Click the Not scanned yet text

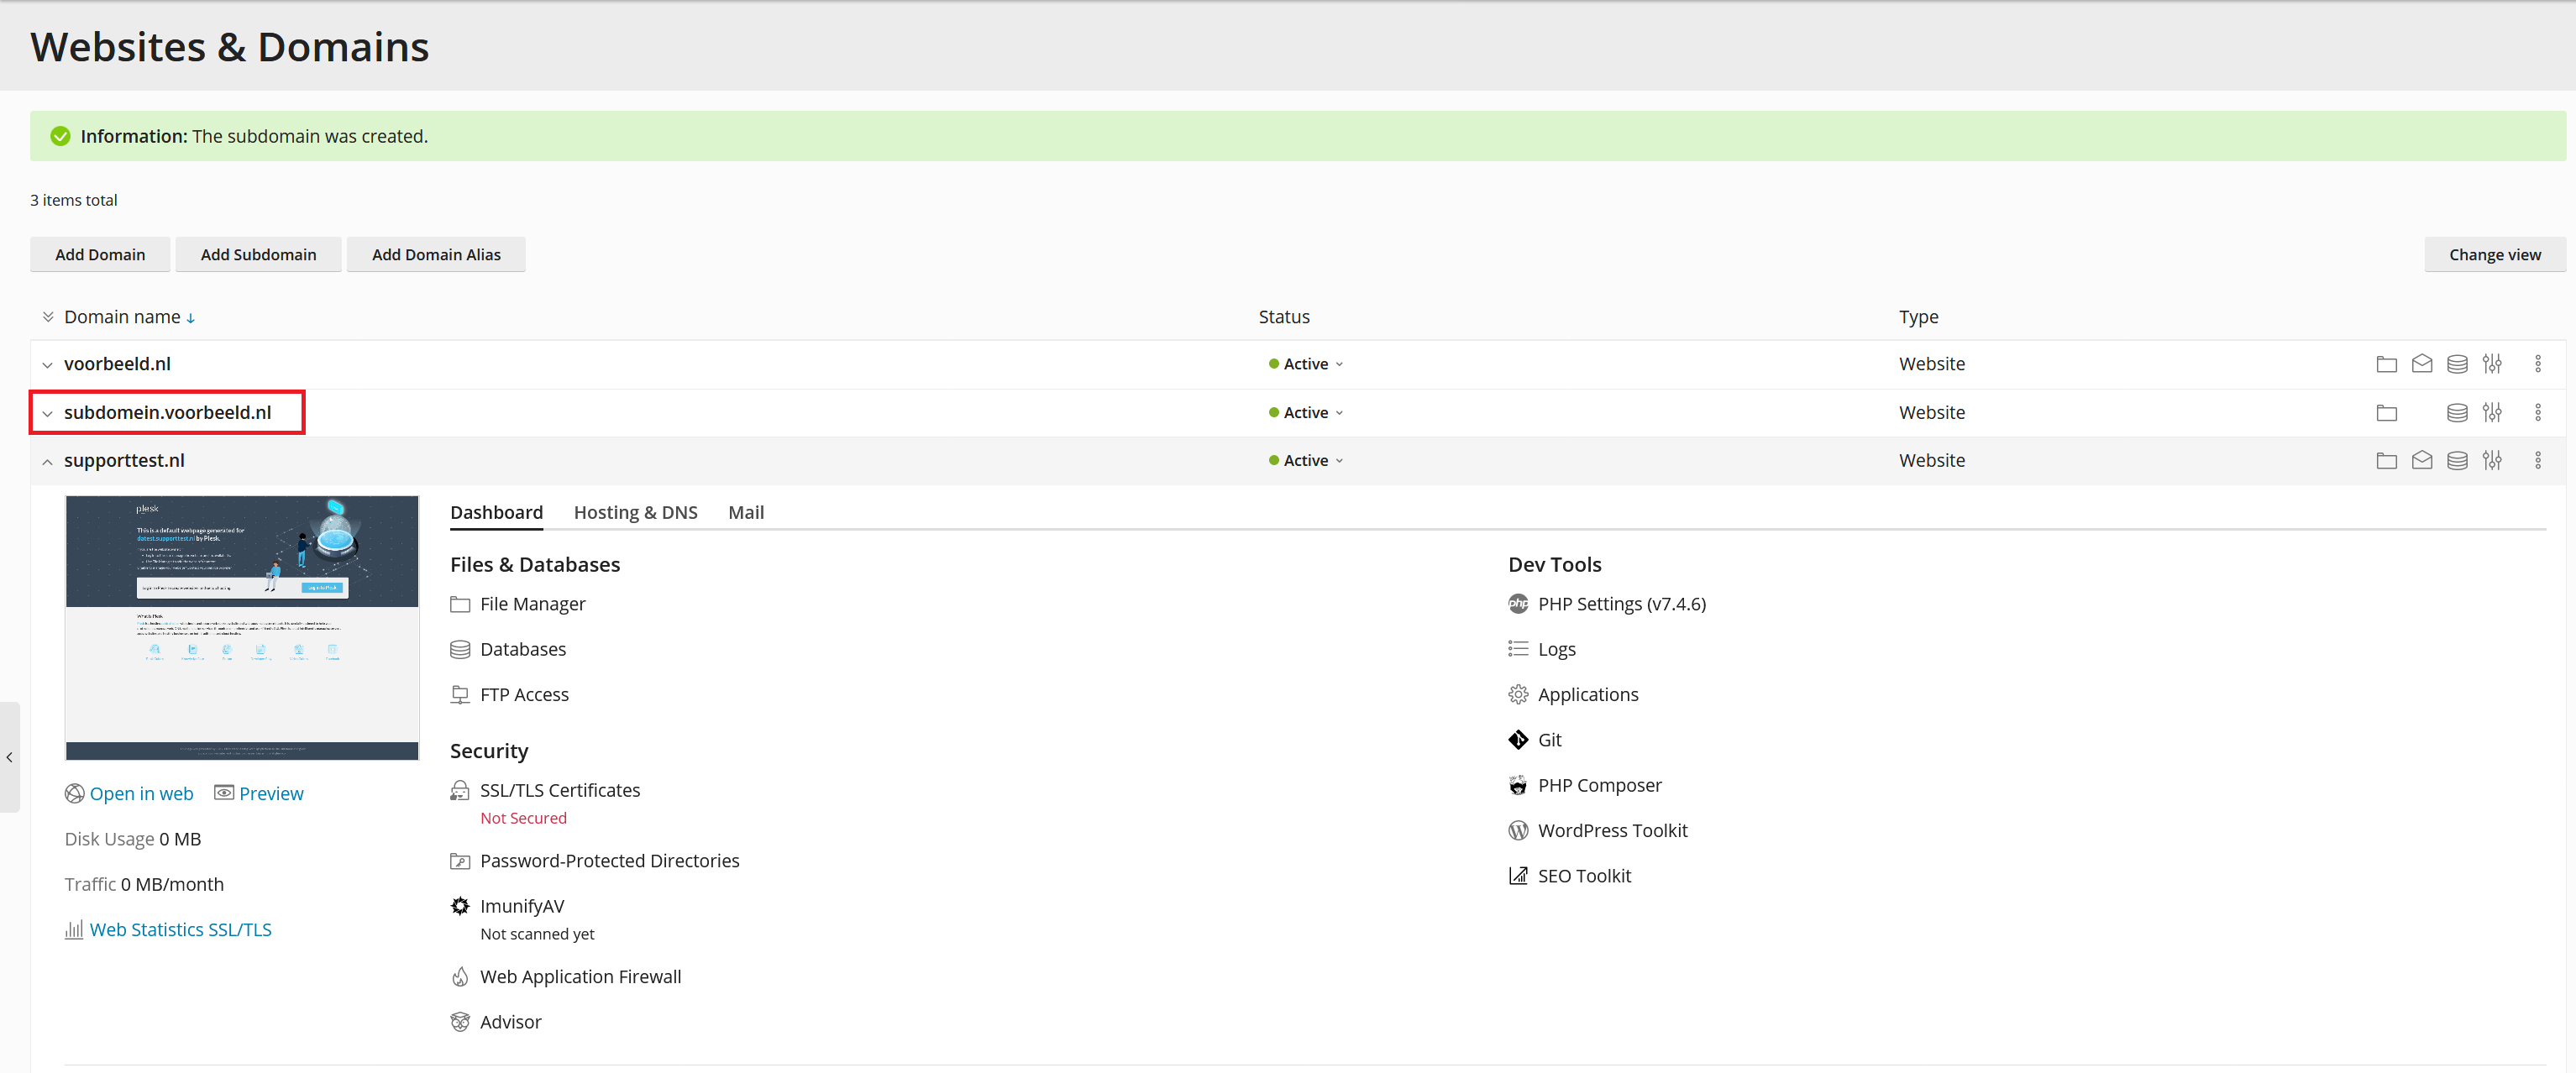(x=537, y=934)
